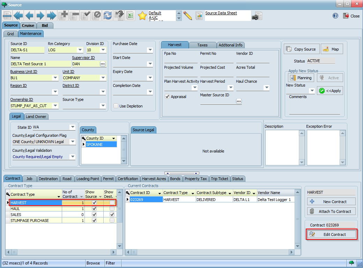Toggle Show Dest checkbox for STUMPAGE PURCHASE row
This screenshot has width=363, height=268.
point(112,220)
